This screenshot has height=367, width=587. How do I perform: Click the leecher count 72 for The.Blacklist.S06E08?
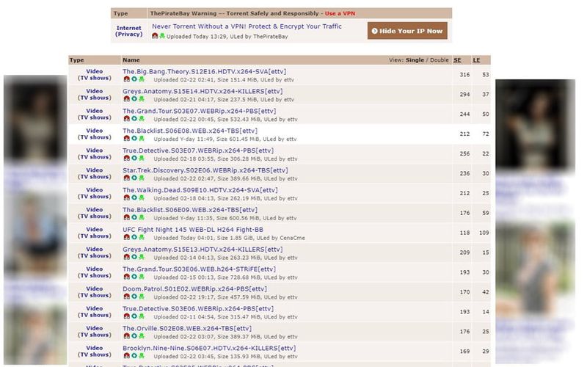pyautogui.click(x=486, y=134)
